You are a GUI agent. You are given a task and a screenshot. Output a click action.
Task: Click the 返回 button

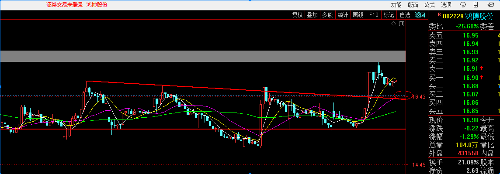(420, 15)
